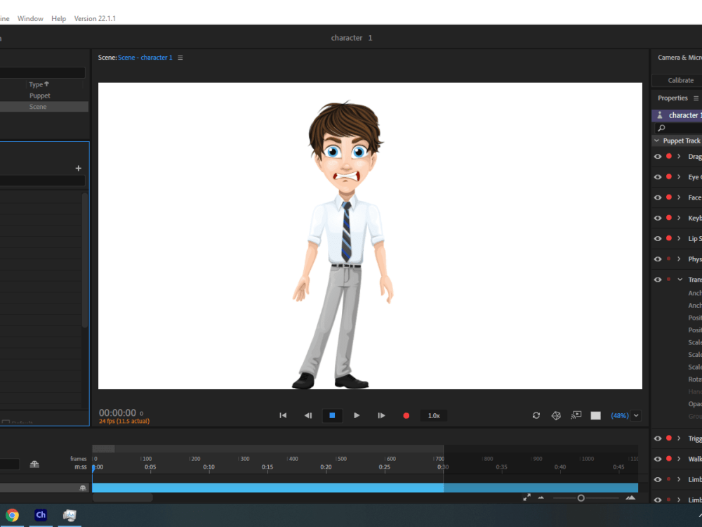
Task: Open the Scene panel hamburger menu
Action: click(180, 58)
